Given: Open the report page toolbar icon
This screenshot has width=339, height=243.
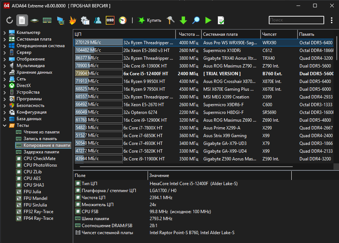Looking at the screenshot, I should (22, 20).
